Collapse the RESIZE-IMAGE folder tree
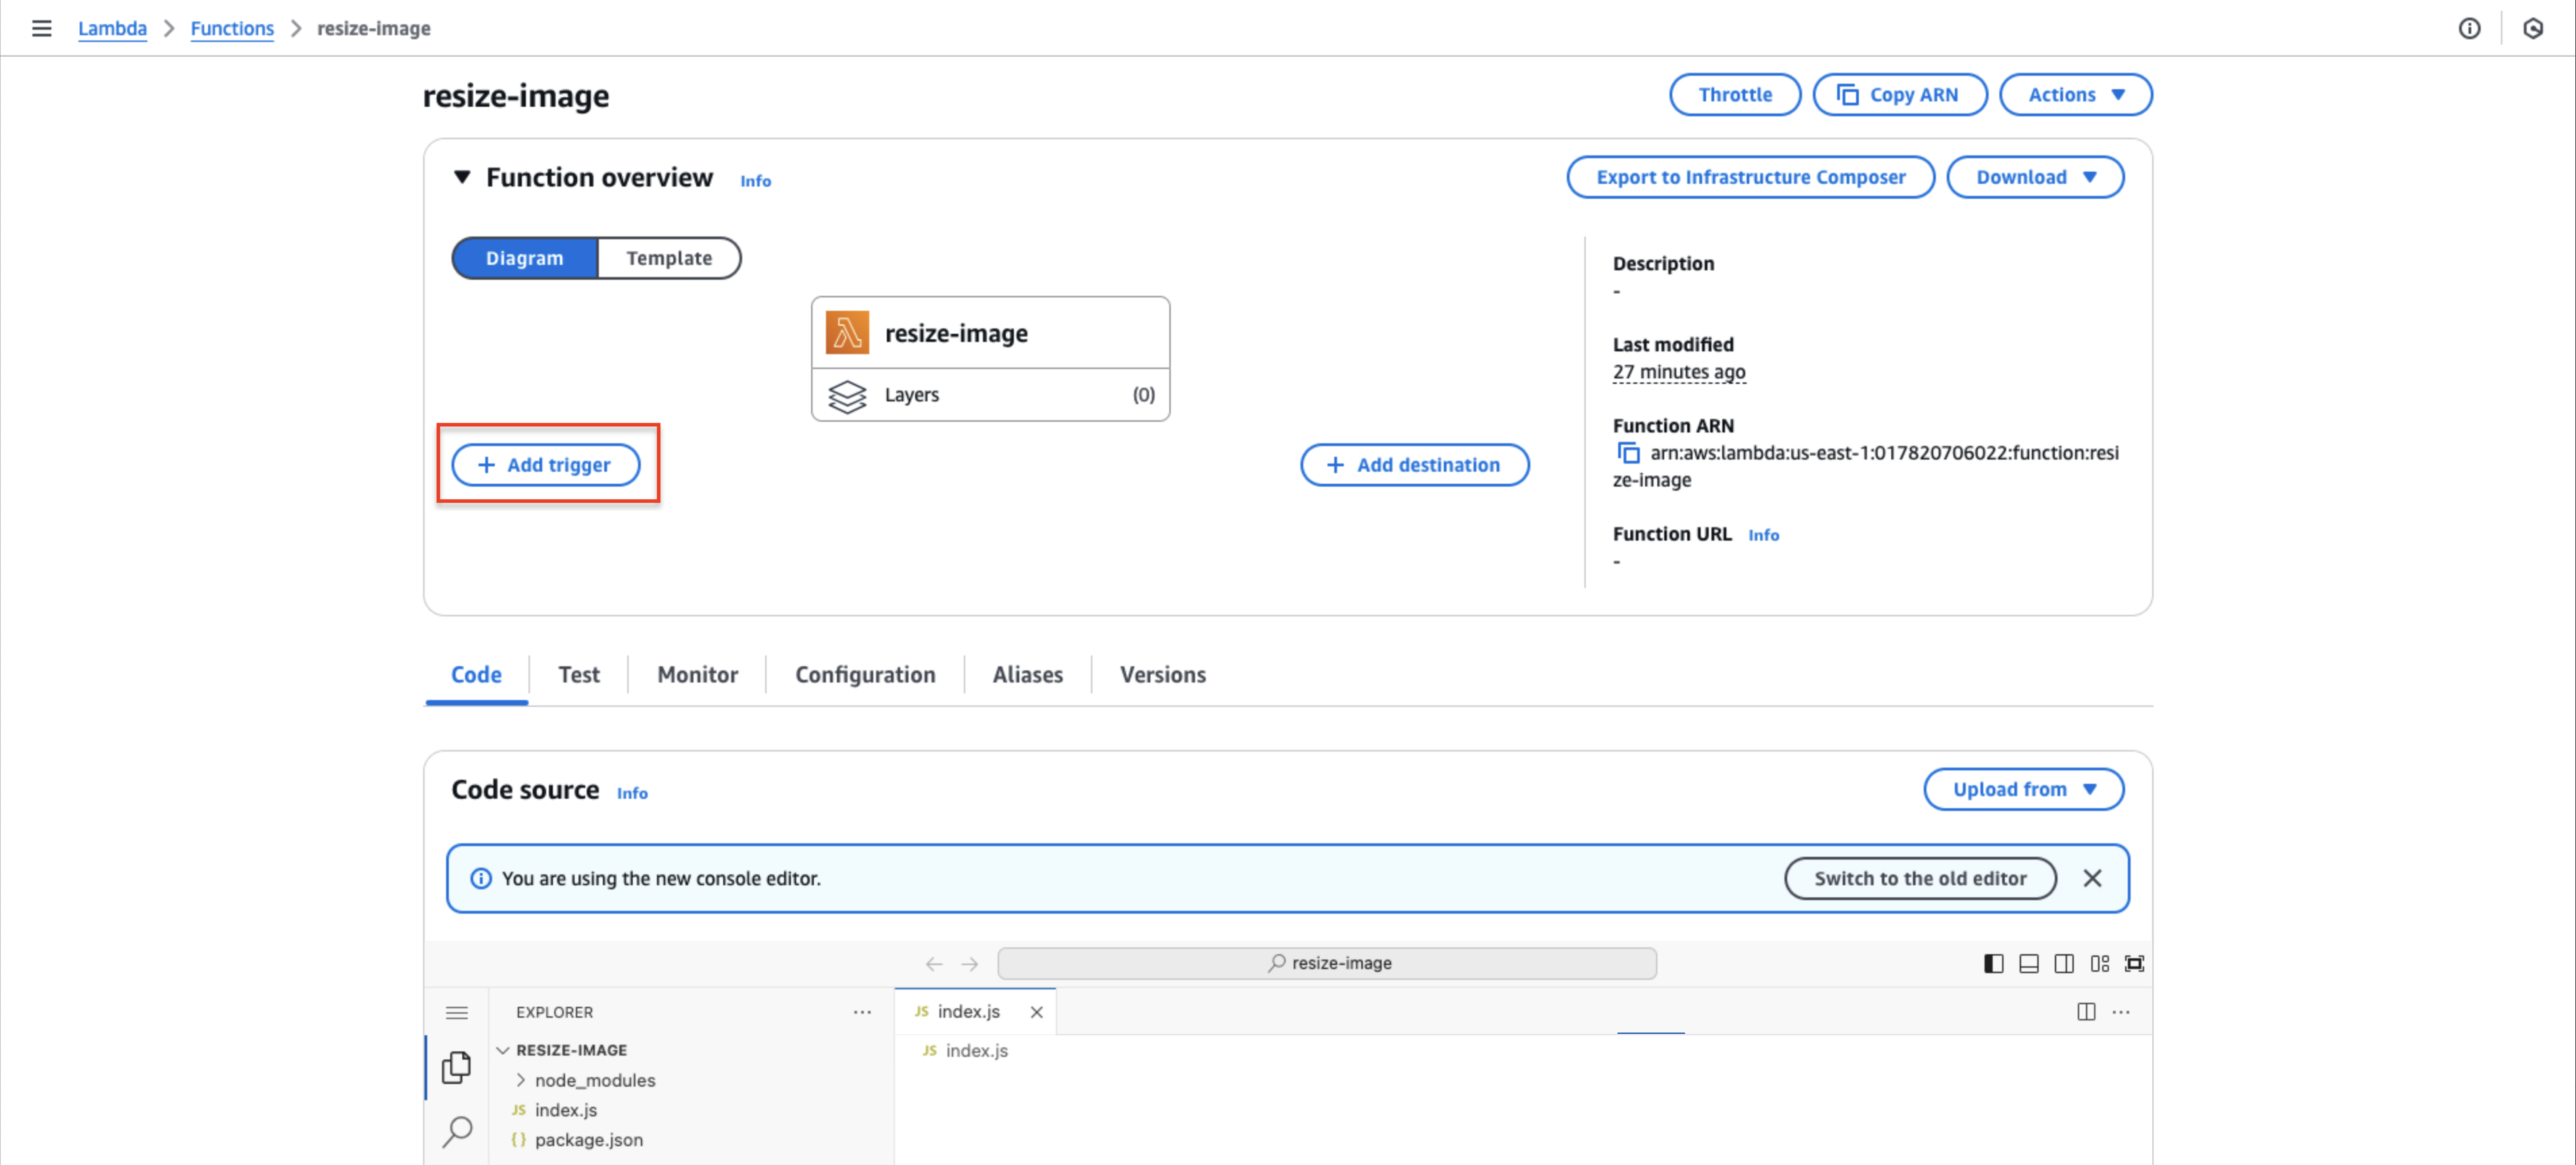The image size is (2576, 1165). tap(503, 1050)
